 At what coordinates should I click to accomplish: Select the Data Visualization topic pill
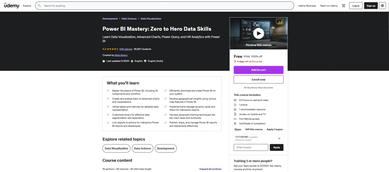[x=116, y=148]
